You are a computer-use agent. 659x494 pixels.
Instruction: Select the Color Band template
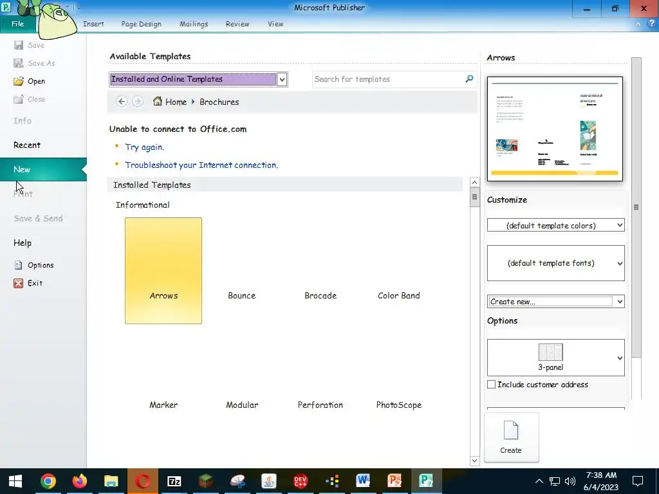[x=399, y=271]
